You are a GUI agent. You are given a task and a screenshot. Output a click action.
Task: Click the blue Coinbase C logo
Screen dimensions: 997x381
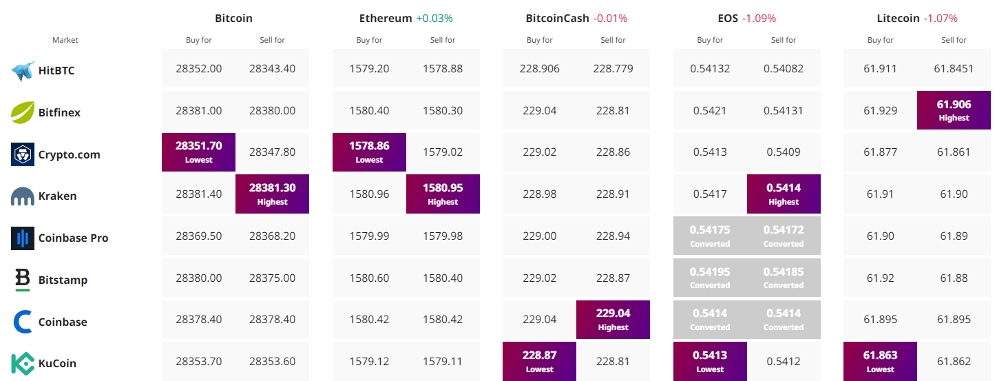click(23, 322)
